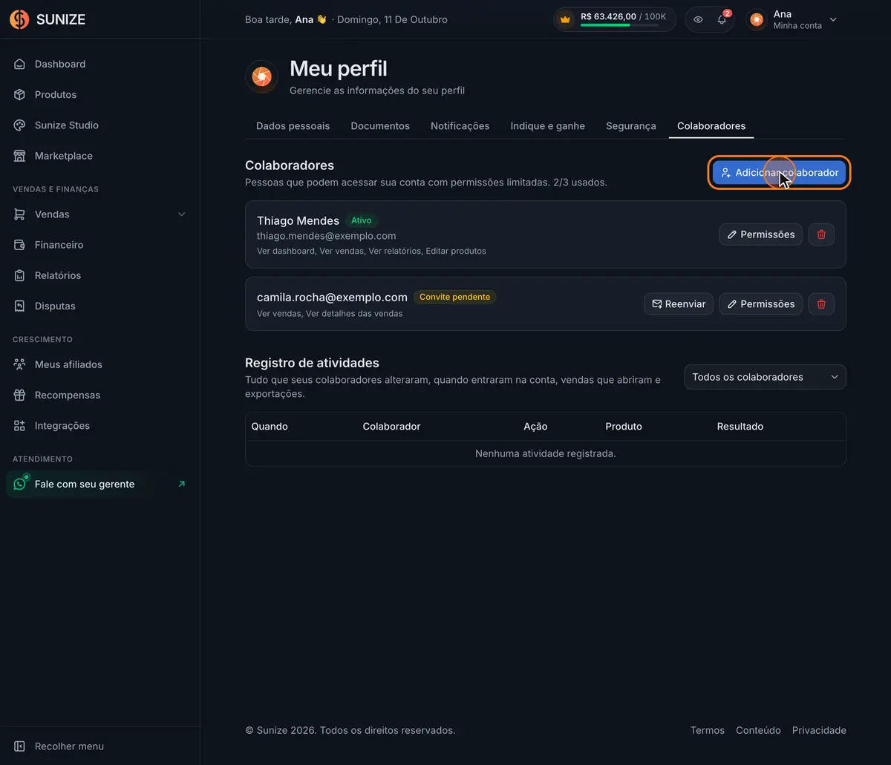This screenshot has height=765, width=891.
Task: Switch to the Segurança tab
Action: pyautogui.click(x=631, y=126)
